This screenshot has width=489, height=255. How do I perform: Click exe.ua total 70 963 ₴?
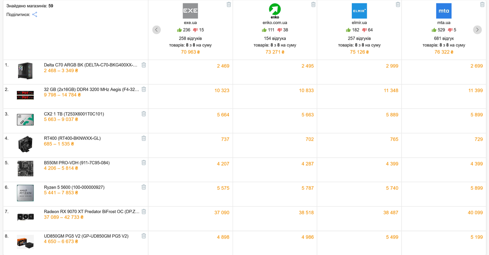(x=190, y=52)
